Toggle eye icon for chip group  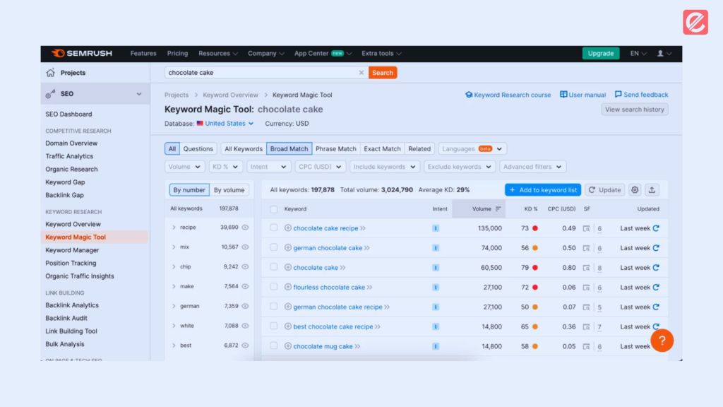(x=245, y=266)
